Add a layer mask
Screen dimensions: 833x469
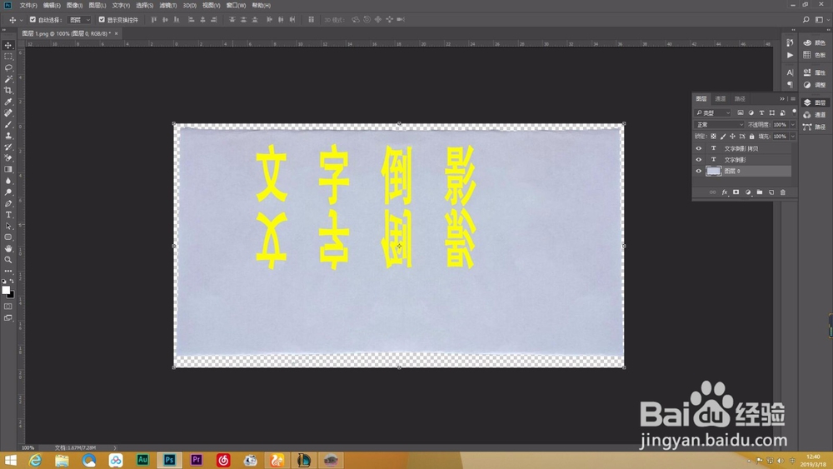[736, 192]
